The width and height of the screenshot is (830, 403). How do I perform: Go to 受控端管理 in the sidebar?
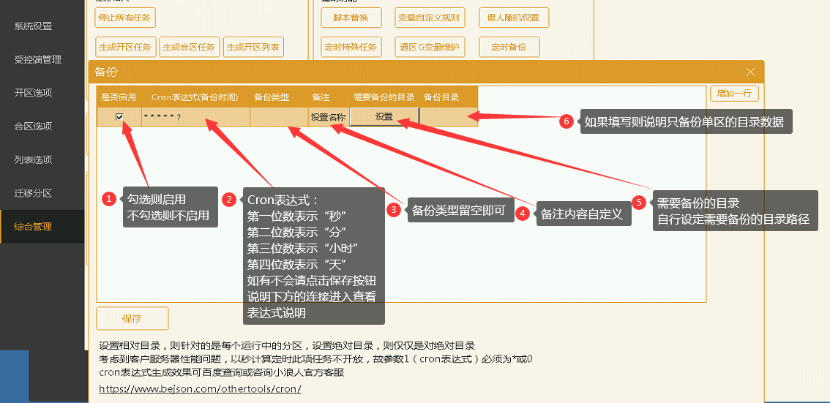tap(38, 60)
